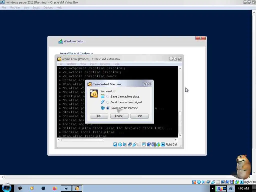Click alpine window horizontal scrollbar left arrow
This screenshot has width=256, height=192.
tap(59, 139)
